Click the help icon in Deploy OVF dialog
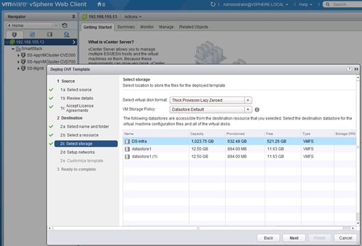 coord(349,69)
